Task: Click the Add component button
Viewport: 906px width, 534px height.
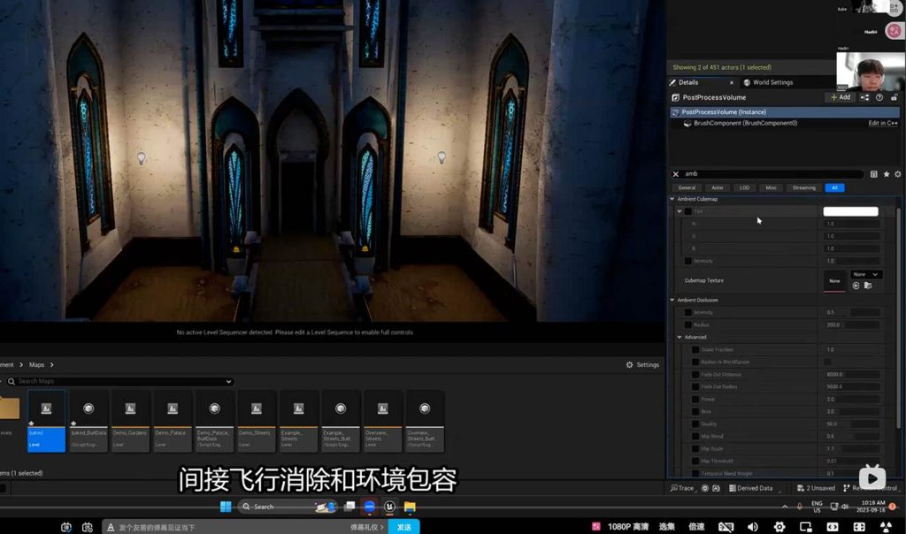Action: pos(840,97)
